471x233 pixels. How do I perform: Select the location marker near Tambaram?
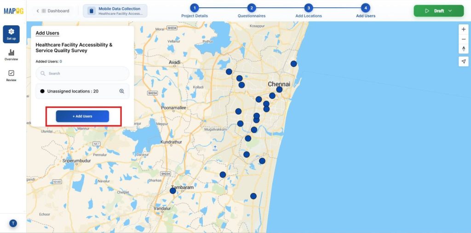tap(173, 191)
